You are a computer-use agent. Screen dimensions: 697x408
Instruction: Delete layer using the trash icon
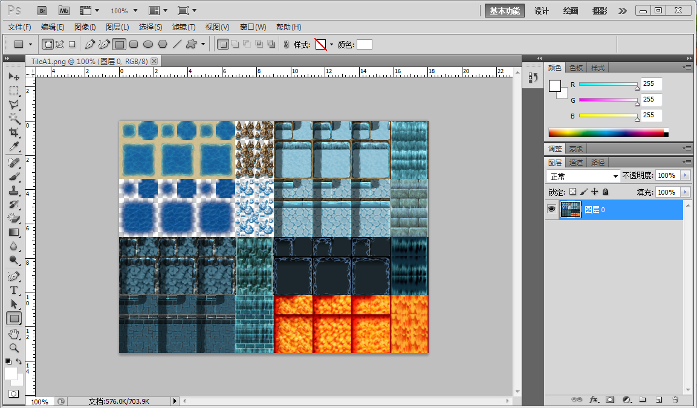[x=675, y=400]
